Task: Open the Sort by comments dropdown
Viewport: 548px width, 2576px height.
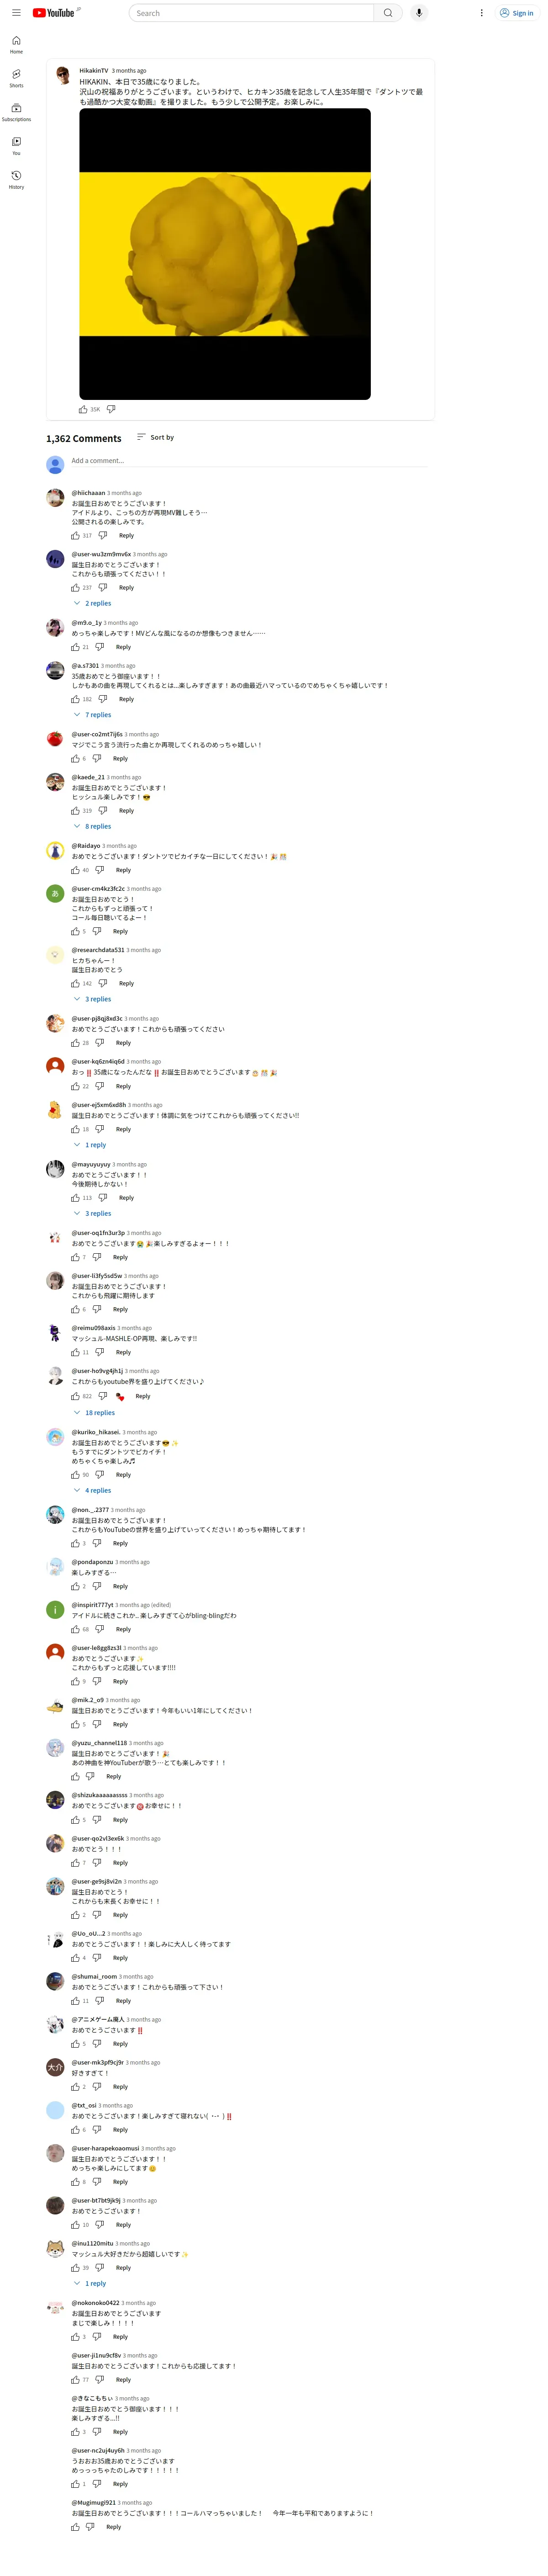Action: 155,437
